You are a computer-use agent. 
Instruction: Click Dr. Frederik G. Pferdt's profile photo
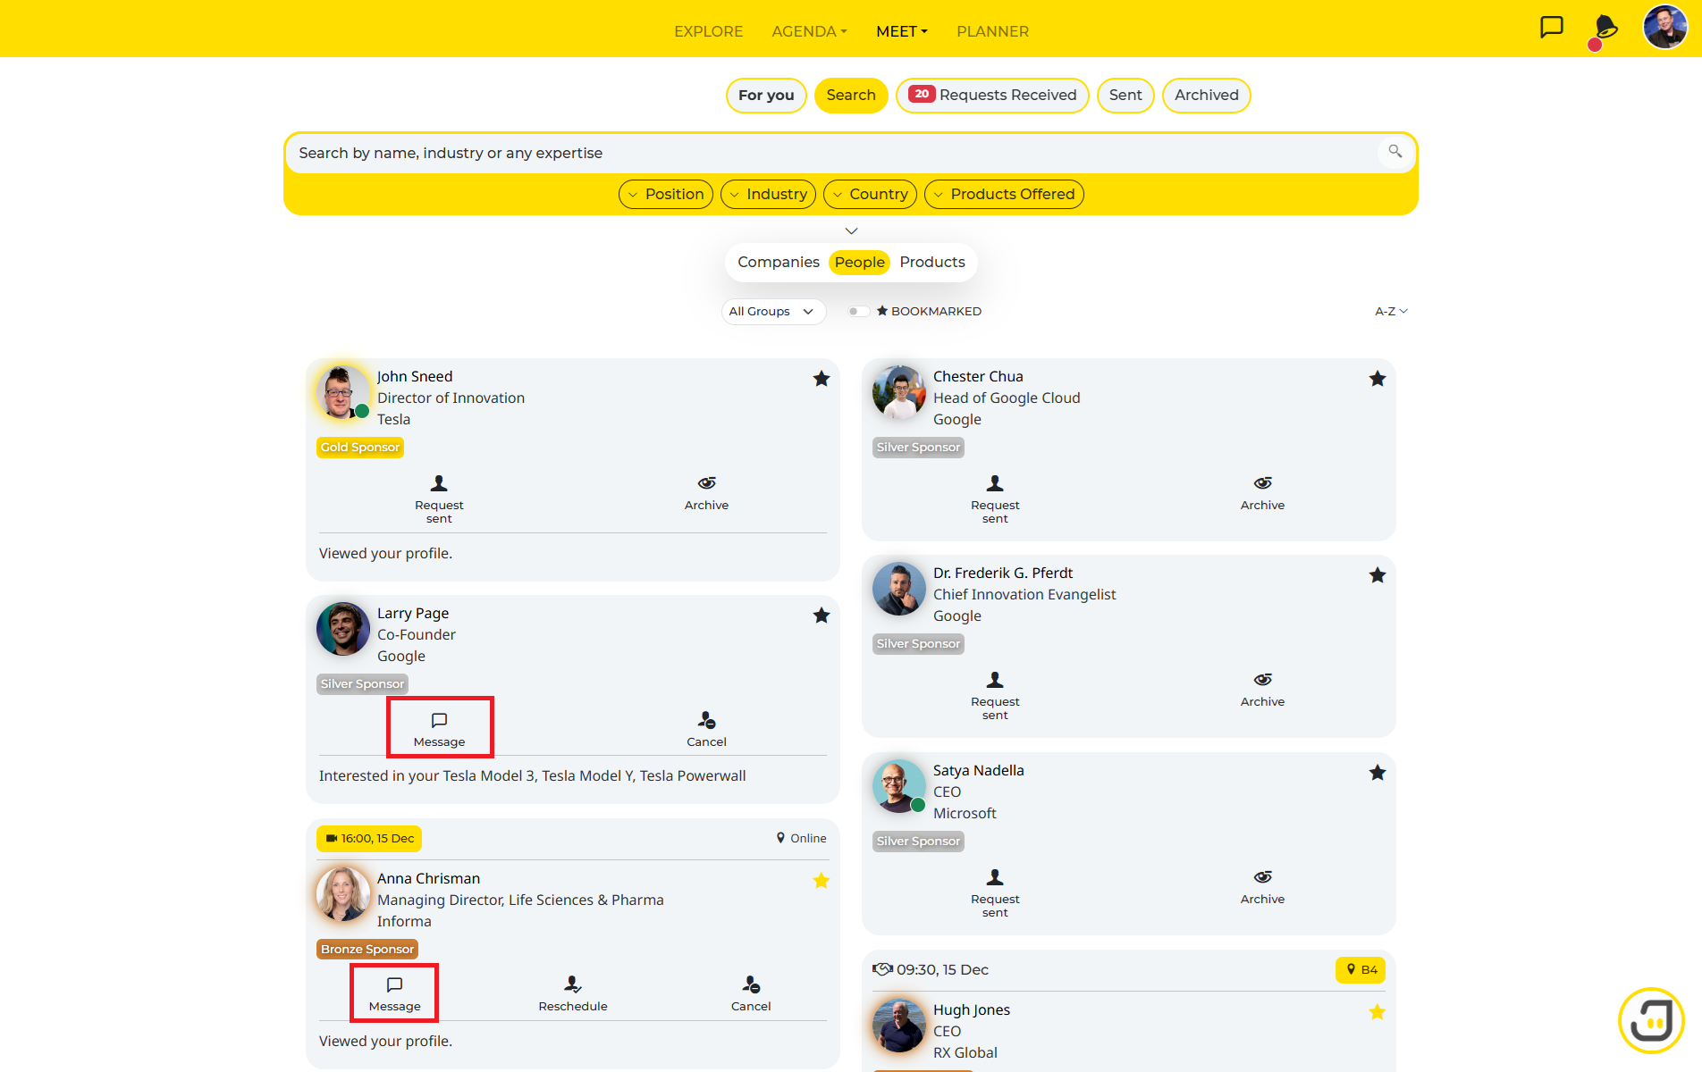click(x=899, y=589)
